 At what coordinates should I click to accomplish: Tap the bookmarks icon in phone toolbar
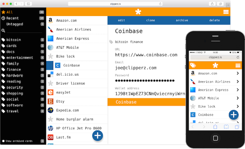tap(226, 127)
